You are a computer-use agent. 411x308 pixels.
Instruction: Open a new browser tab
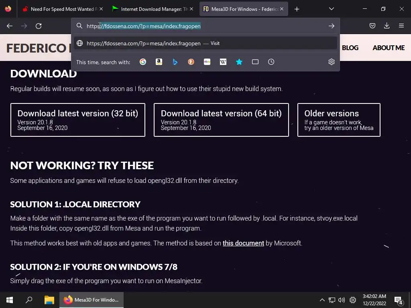pyautogui.click(x=297, y=9)
